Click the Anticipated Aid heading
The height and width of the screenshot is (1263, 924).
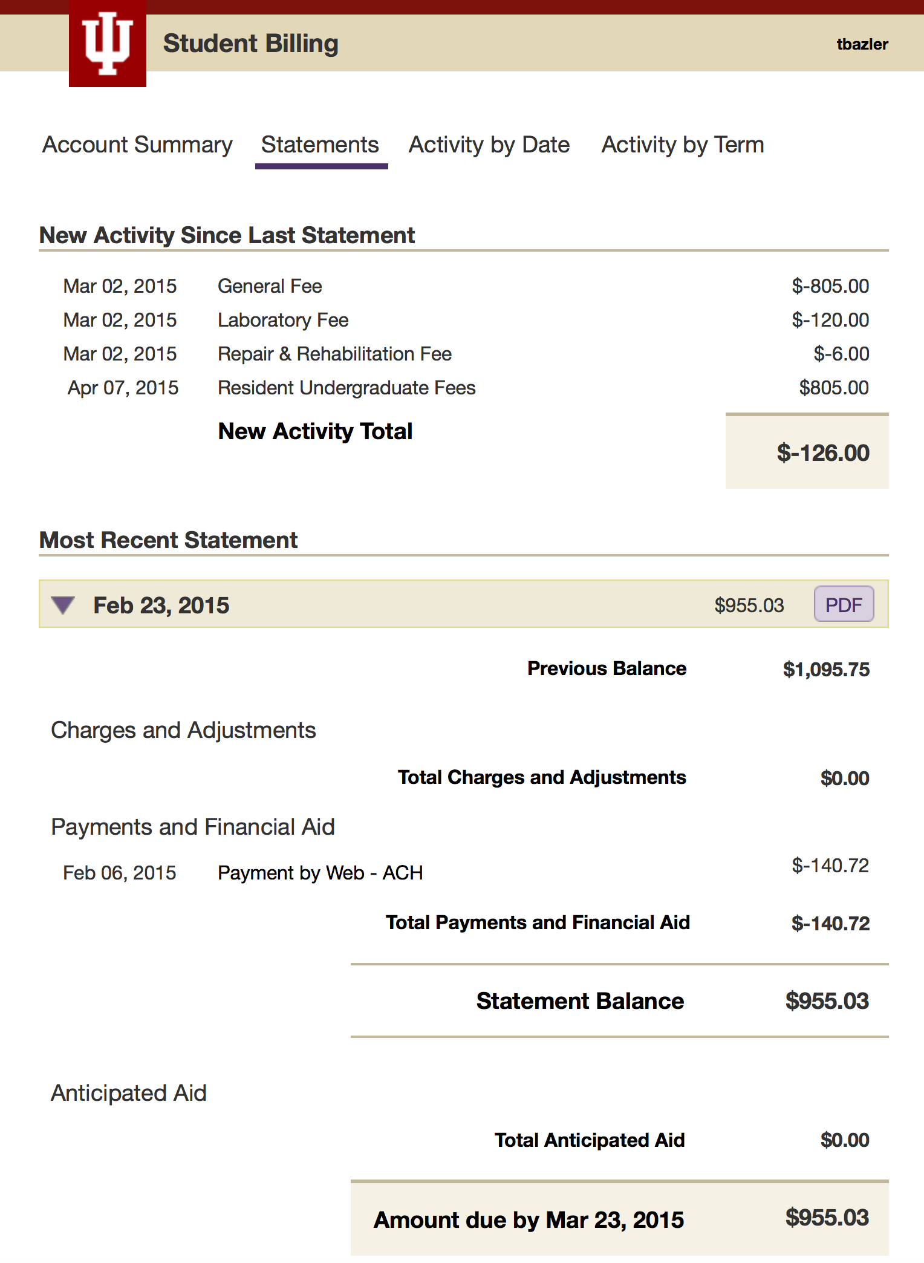point(129,1093)
